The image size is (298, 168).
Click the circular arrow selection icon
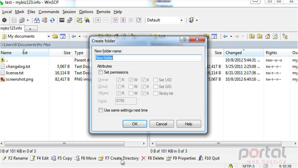tap(139, 20)
